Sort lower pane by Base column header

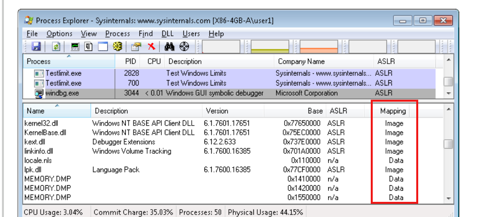tap(294, 111)
